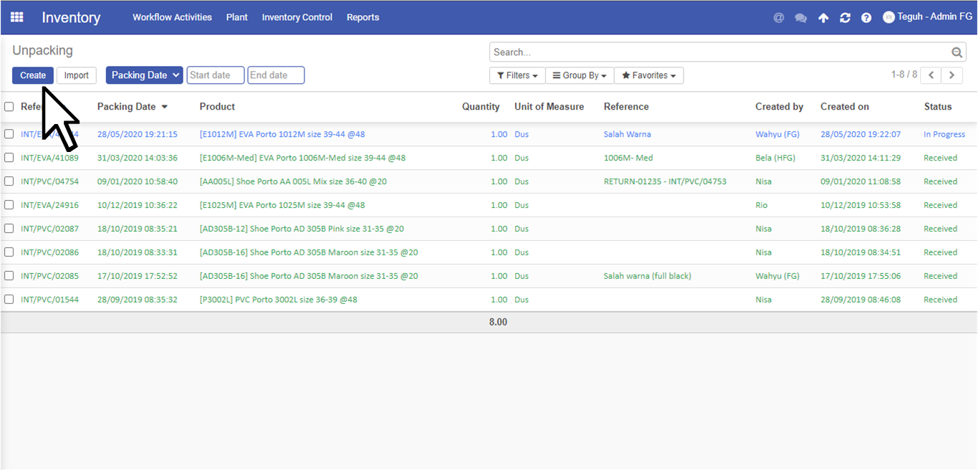The image size is (978, 471).
Task: Click the Create button
Action: click(33, 75)
